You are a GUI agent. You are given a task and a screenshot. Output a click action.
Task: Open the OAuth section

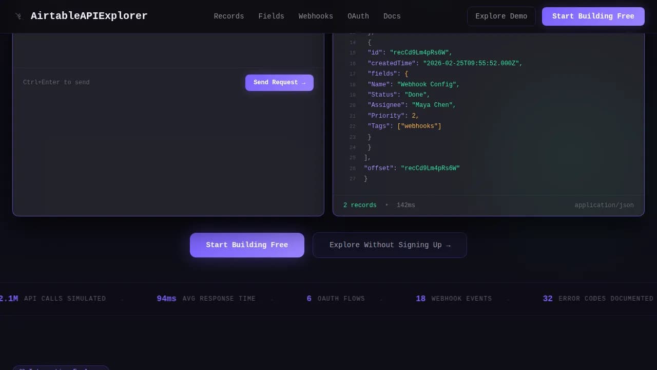358,16
